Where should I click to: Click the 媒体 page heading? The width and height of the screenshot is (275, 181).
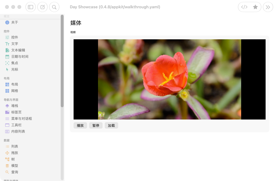pyautogui.click(x=76, y=23)
